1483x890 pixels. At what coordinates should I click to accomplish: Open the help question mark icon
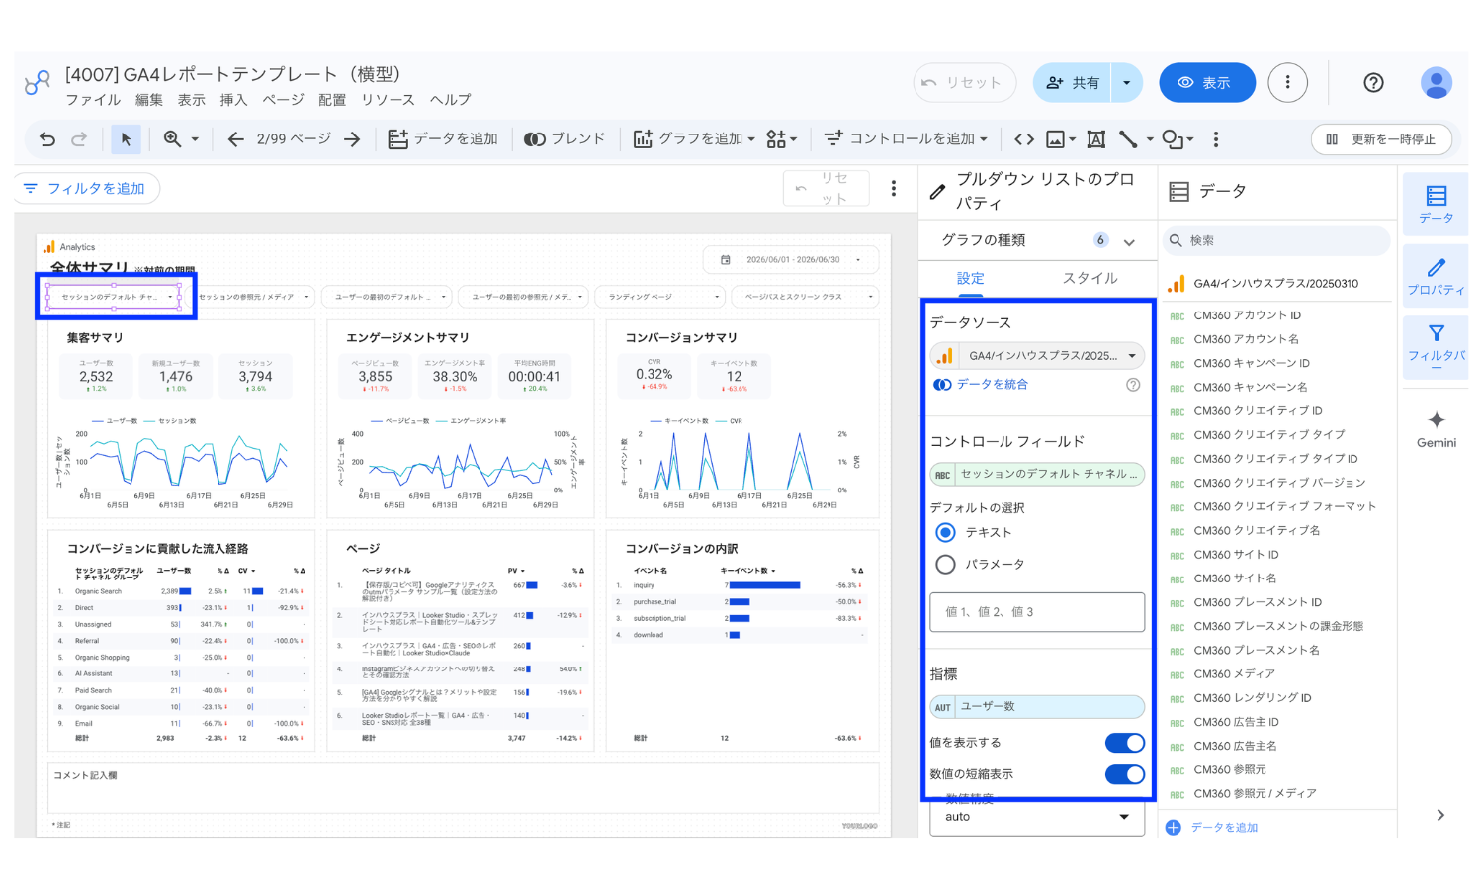1373,83
